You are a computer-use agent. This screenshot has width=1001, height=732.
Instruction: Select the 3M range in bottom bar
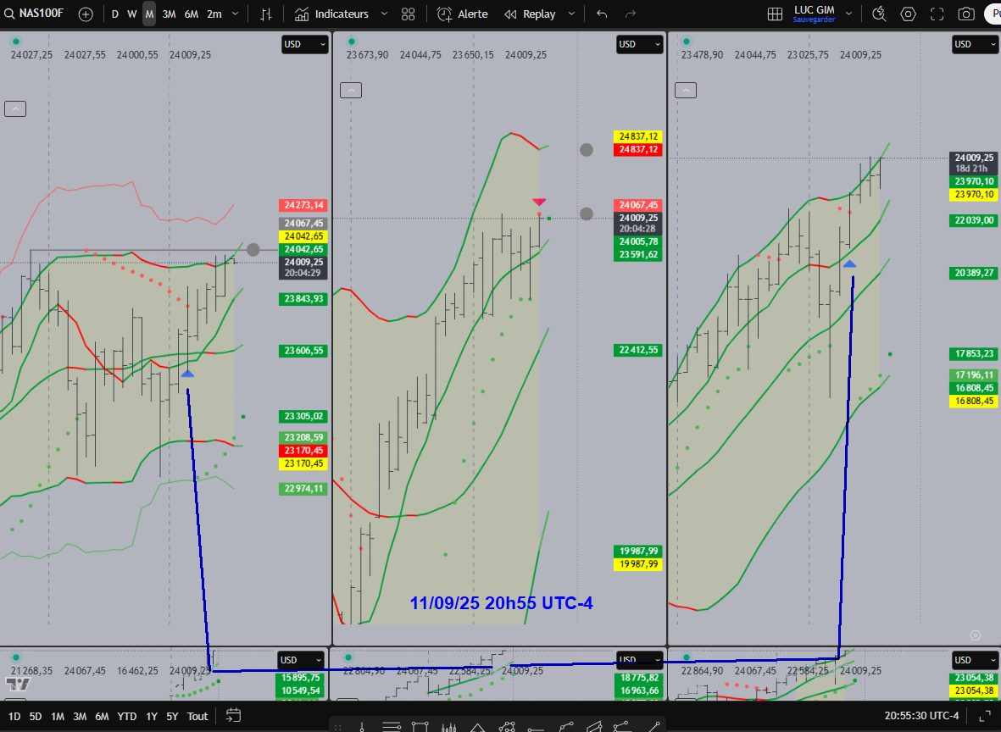click(80, 716)
